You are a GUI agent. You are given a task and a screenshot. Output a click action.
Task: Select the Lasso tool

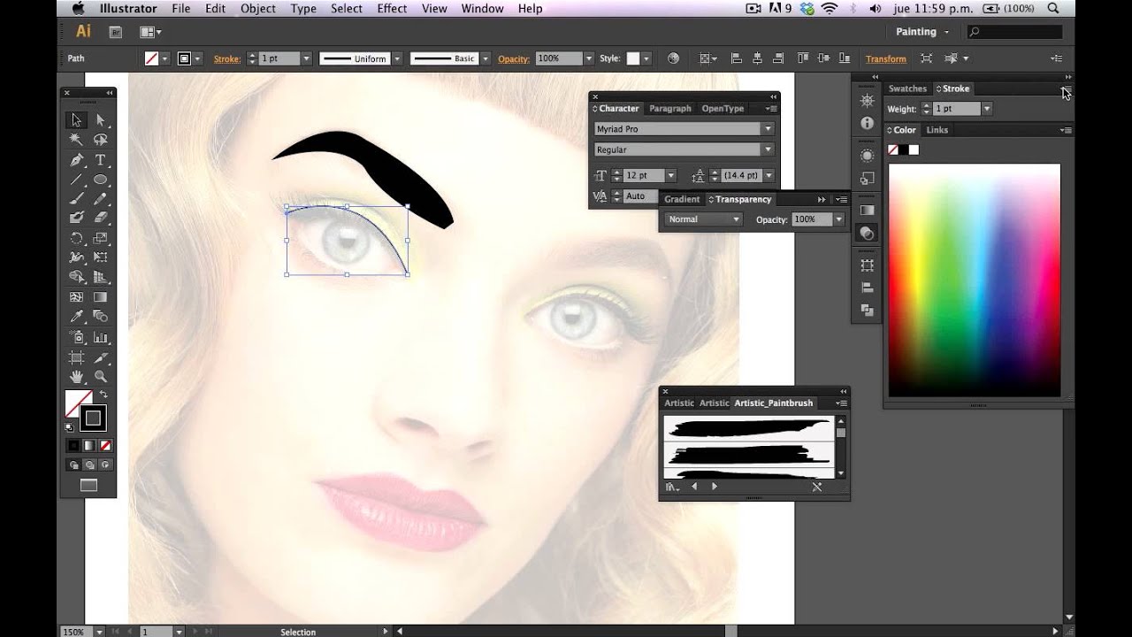point(100,140)
